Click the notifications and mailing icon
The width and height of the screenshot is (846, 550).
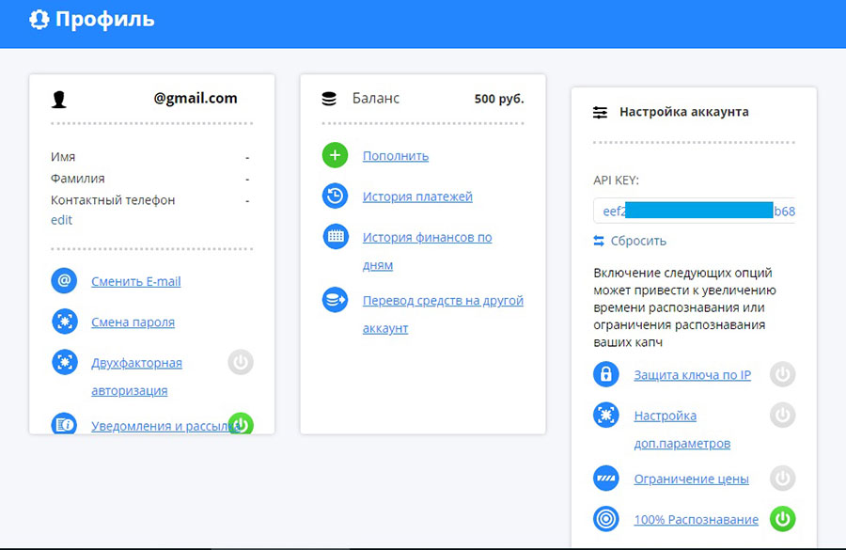tap(64, 424)
